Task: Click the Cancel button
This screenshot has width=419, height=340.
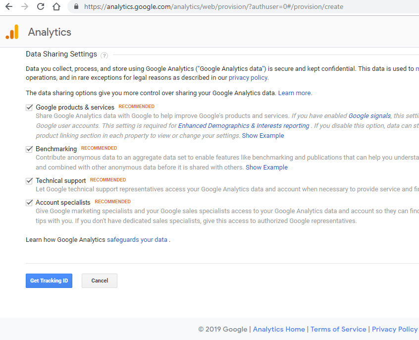Action: click(100, 281)
